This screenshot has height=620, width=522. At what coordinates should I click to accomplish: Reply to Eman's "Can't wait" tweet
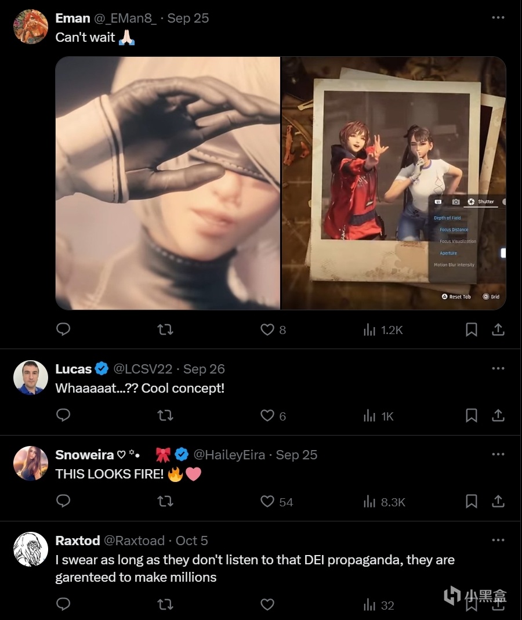coord(63,329)
